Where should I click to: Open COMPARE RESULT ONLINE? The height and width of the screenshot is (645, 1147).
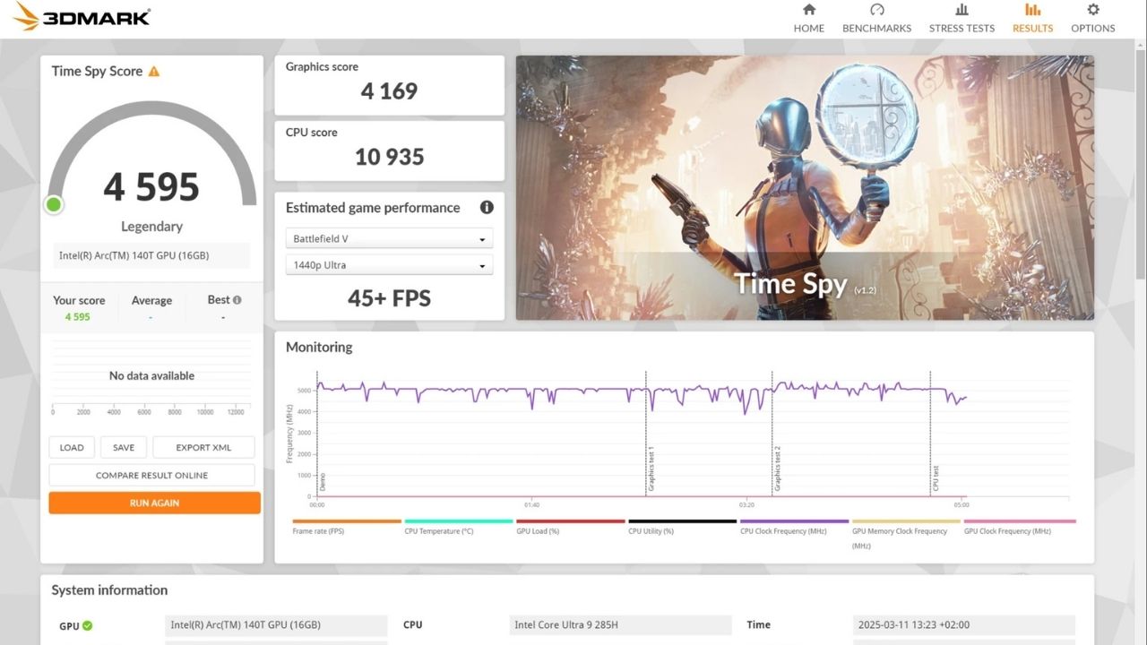153,474
